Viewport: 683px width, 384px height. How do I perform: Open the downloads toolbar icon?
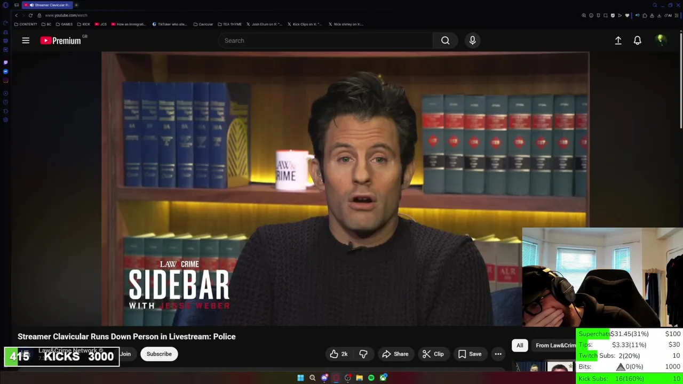[x=659, y=15]
